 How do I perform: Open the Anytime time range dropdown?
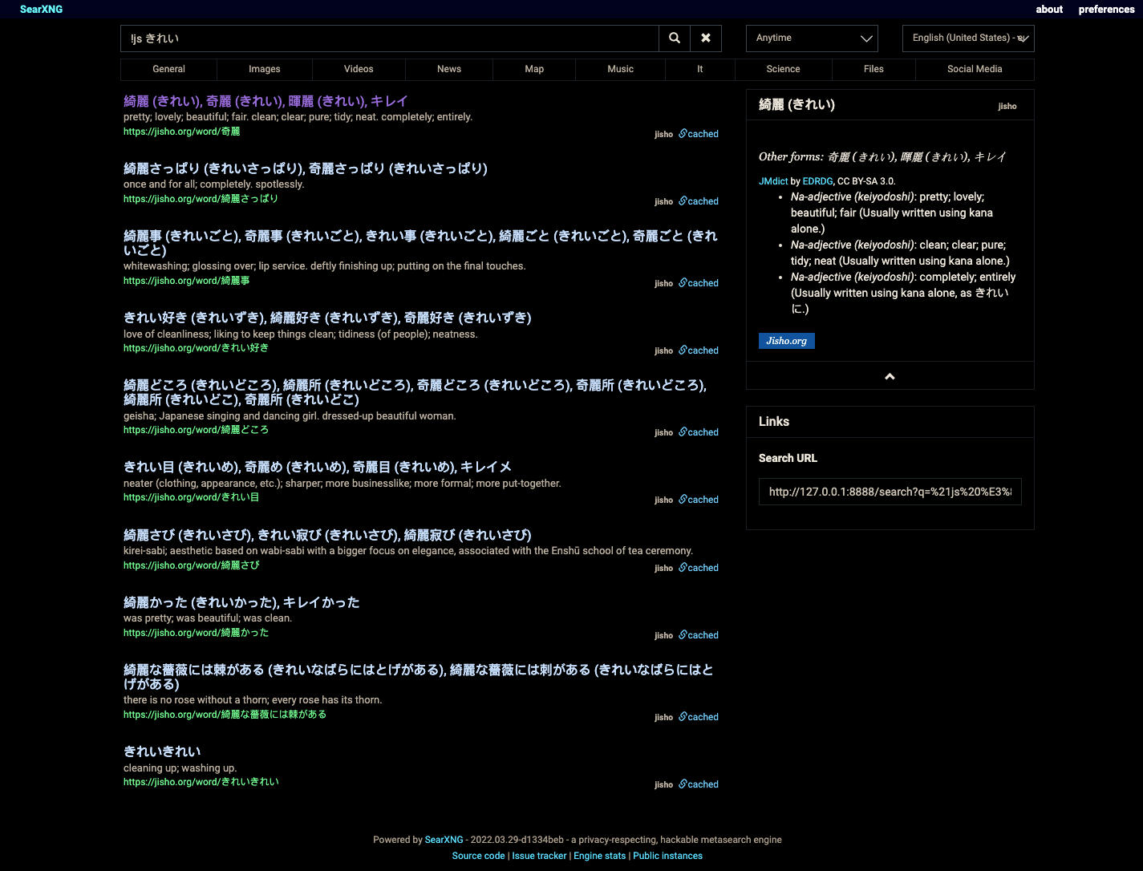pyautogui.click(x=811, y=38)
